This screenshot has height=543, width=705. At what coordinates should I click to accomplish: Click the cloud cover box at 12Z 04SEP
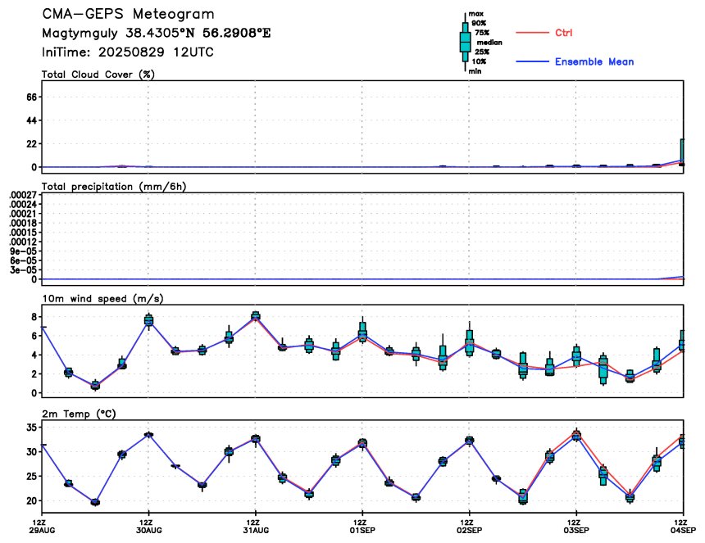(683, 152)
